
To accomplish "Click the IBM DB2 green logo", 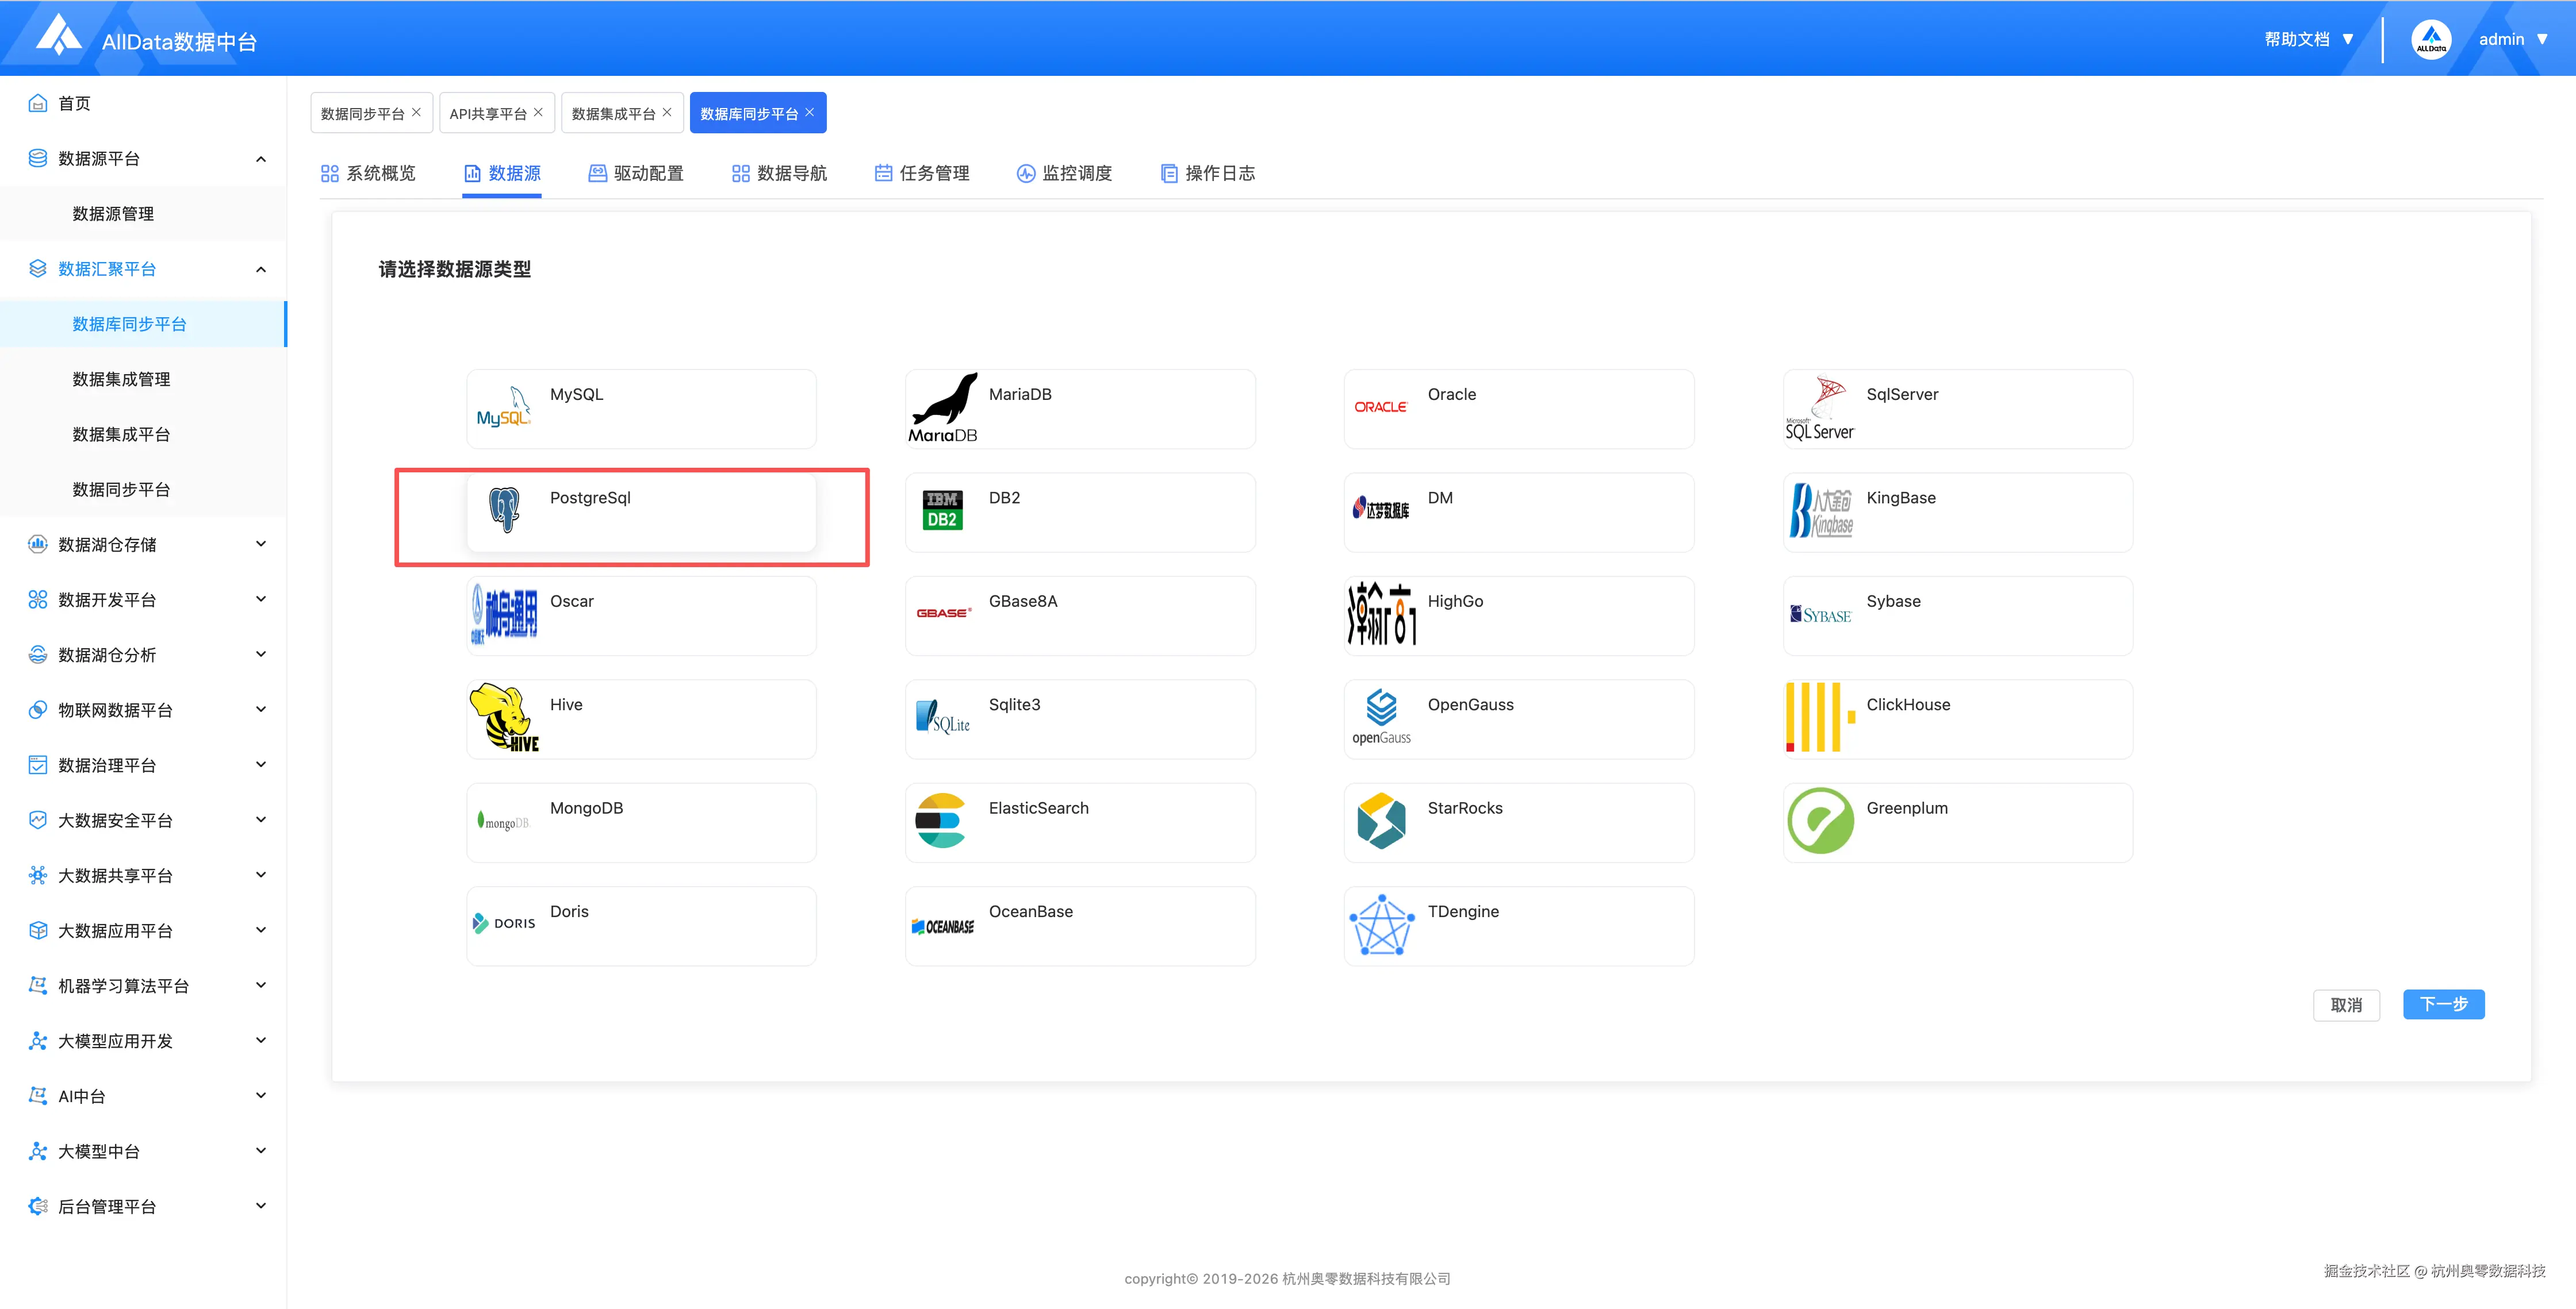I will click(942, 511).
